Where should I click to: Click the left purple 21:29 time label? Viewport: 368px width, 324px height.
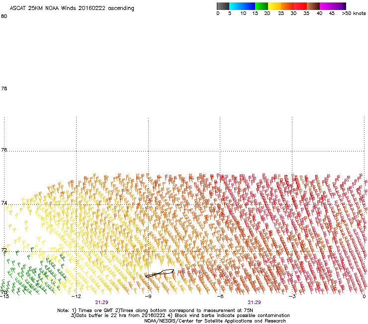tap(101, 303)
